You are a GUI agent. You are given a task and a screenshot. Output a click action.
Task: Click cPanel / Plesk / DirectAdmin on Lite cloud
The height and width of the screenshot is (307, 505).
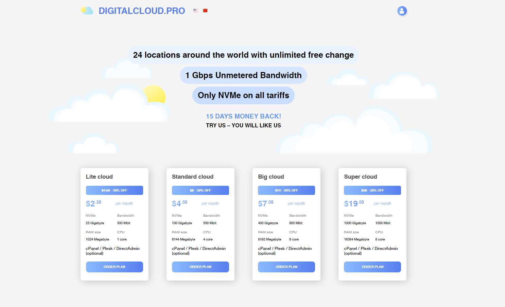pyautogui.click(x=112, y=251)
